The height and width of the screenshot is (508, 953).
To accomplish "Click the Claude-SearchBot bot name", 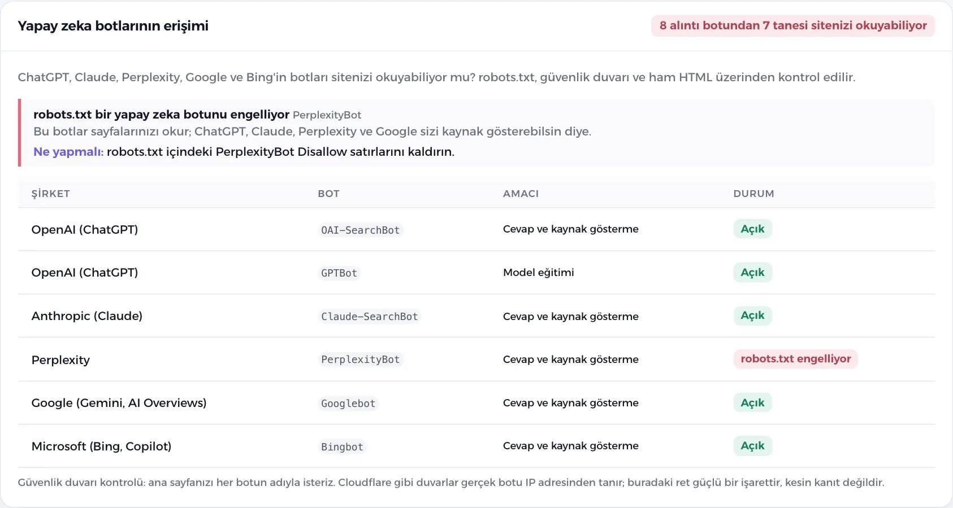I will (x=370, y=317).
